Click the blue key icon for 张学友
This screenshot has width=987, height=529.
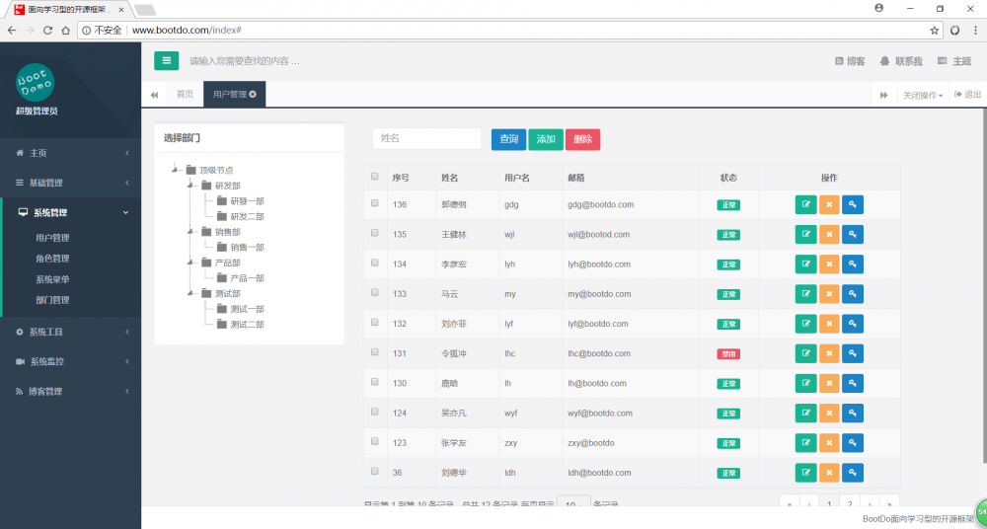853,443
